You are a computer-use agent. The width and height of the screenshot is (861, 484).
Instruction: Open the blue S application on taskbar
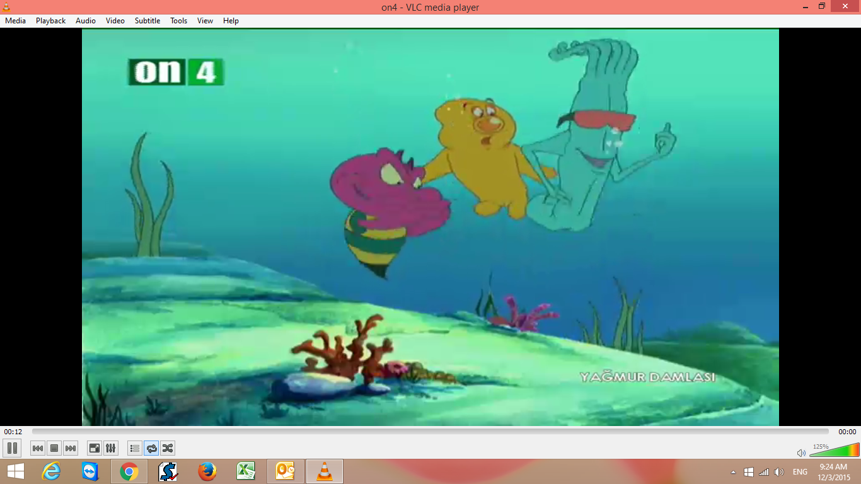pyautogui.click(x=168, y=471)
